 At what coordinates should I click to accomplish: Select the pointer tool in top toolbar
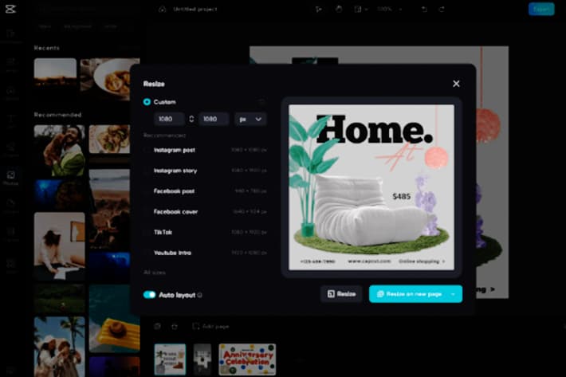tap(318, 9)
